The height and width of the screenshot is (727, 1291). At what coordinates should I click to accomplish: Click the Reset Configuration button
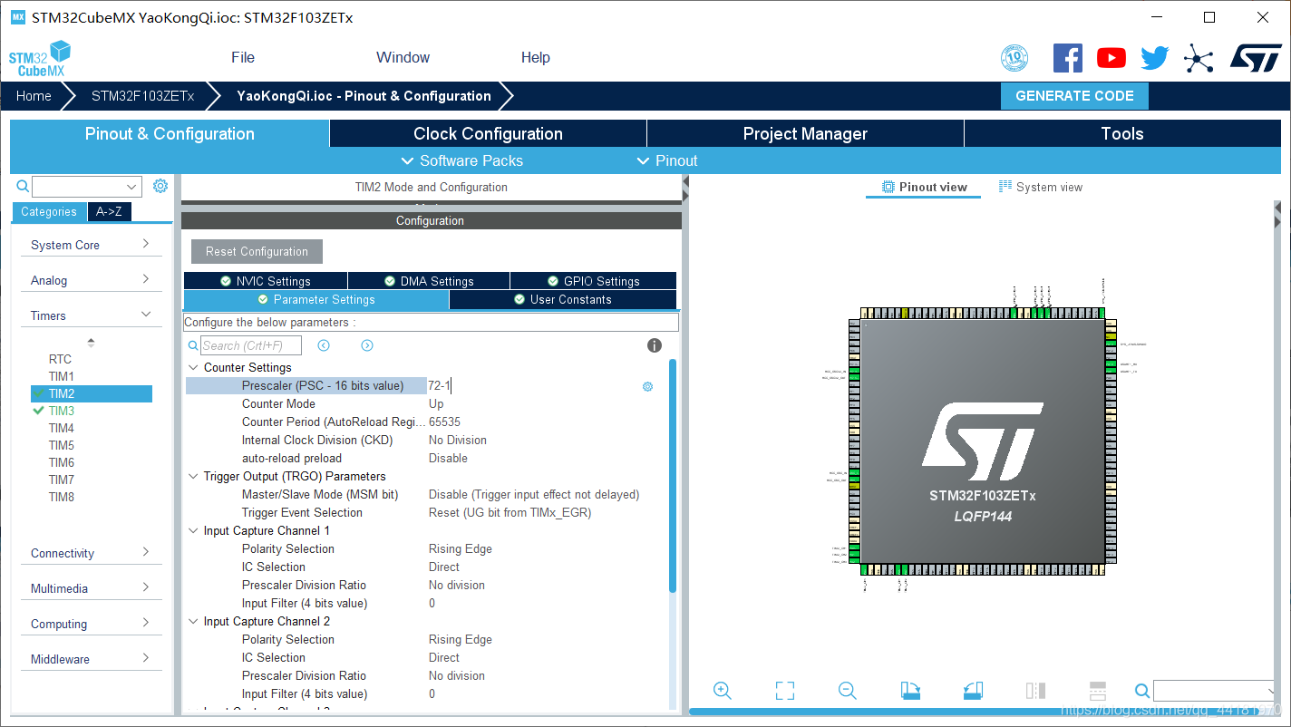(257, 252)
